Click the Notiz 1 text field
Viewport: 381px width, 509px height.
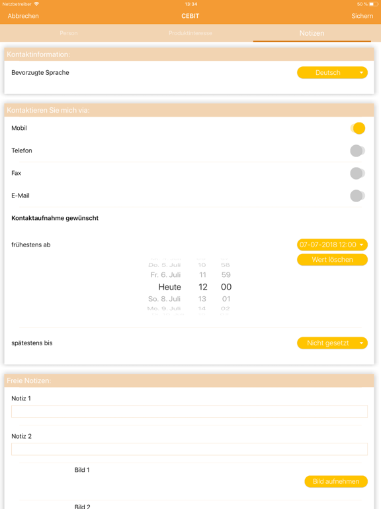click(x=190, y=412)
